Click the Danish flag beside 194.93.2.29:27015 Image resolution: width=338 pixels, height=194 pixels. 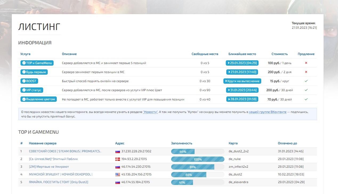117,159
